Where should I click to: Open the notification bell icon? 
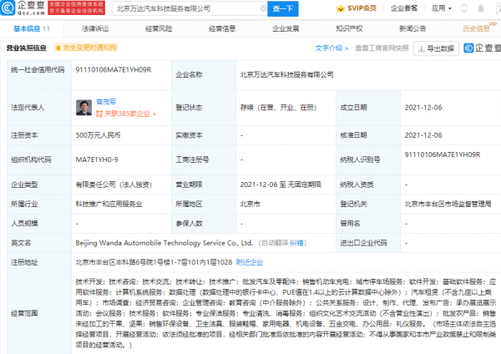click(481, 8)
